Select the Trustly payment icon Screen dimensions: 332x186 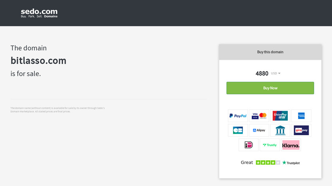pos(270,145)
